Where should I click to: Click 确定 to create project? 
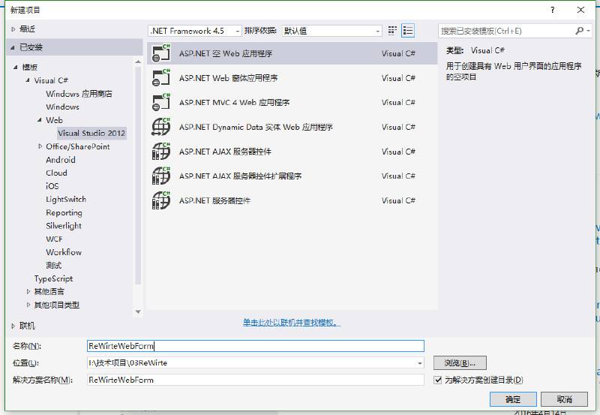[x=513, y=399]
